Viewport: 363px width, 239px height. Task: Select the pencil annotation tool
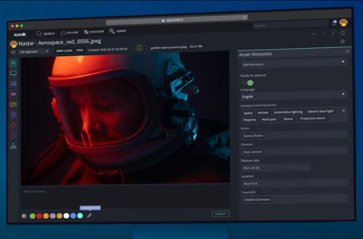coord(89,216)
